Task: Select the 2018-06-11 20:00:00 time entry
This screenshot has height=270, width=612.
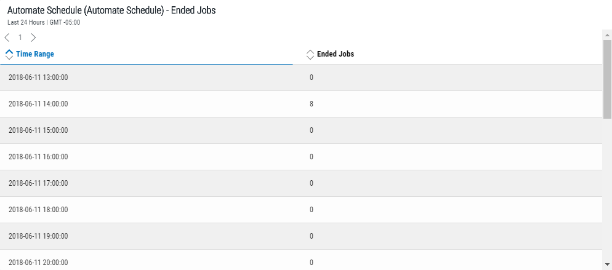Action: (38, 263)
